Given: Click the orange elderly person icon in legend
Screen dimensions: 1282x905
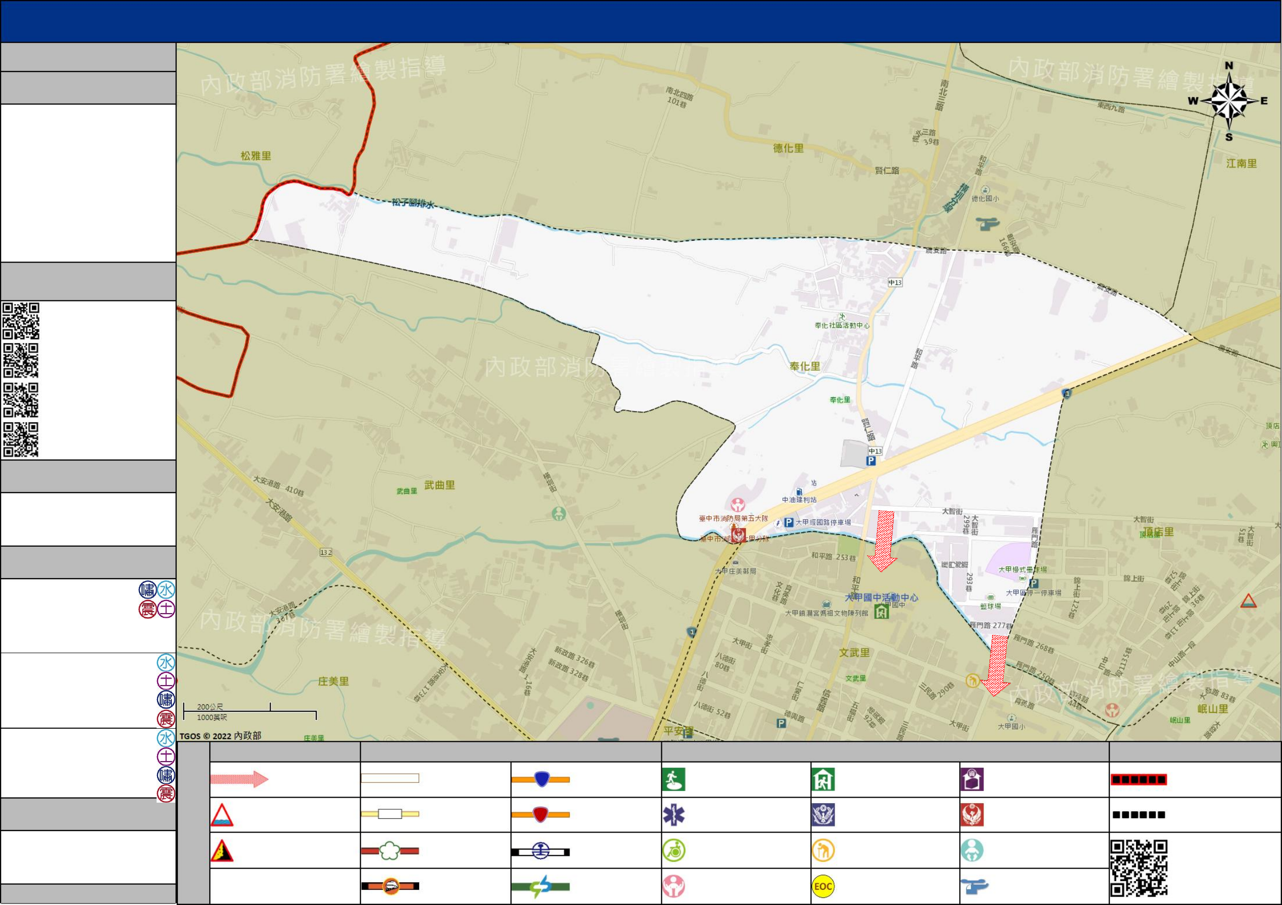Looking at the screenshot, I should click(x=823, y=851).
